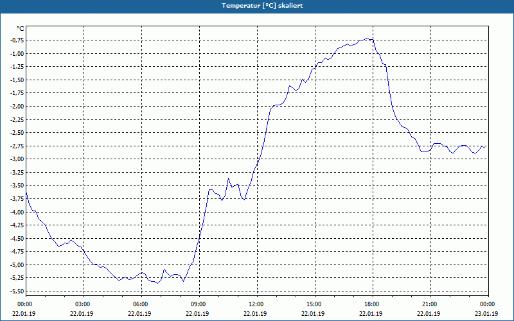Select the '-1,00' y-axis label

(18, 53)
